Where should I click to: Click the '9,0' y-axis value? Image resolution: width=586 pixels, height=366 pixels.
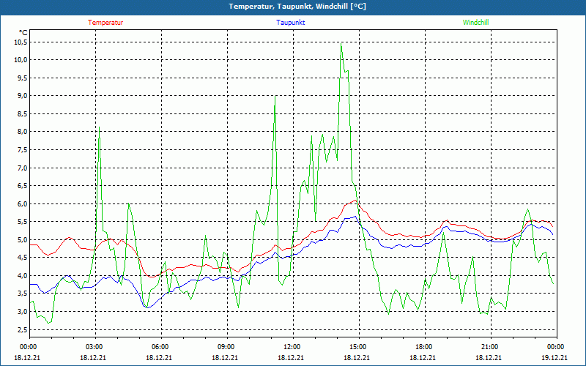coord(22,96)
